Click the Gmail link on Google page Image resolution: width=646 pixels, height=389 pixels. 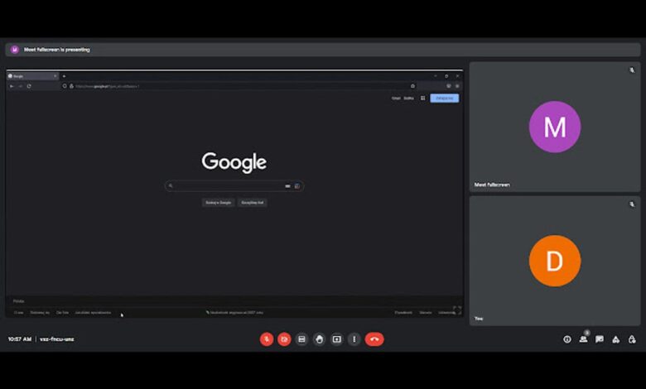[396, 98]
